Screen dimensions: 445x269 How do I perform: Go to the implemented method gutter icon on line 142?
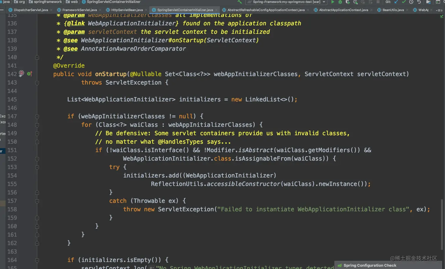29,74
